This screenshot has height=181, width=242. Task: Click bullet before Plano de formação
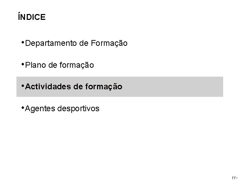[x=23, y=64]
